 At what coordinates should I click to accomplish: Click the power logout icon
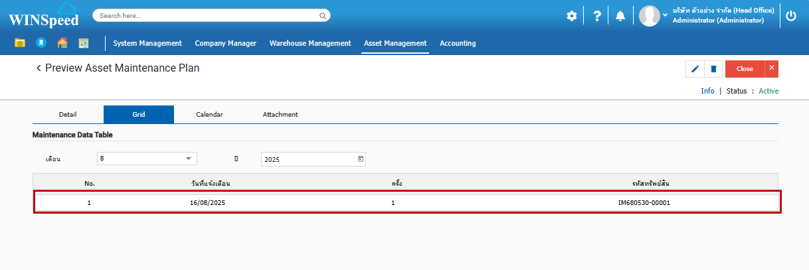point(790,16)
